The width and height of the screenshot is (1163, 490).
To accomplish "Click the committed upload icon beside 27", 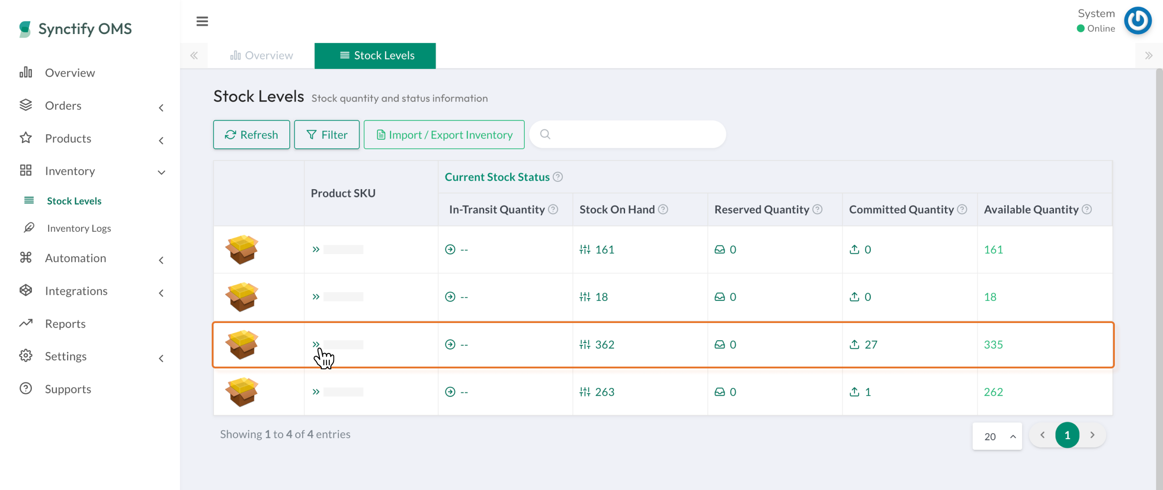I will tap(854, 344).
